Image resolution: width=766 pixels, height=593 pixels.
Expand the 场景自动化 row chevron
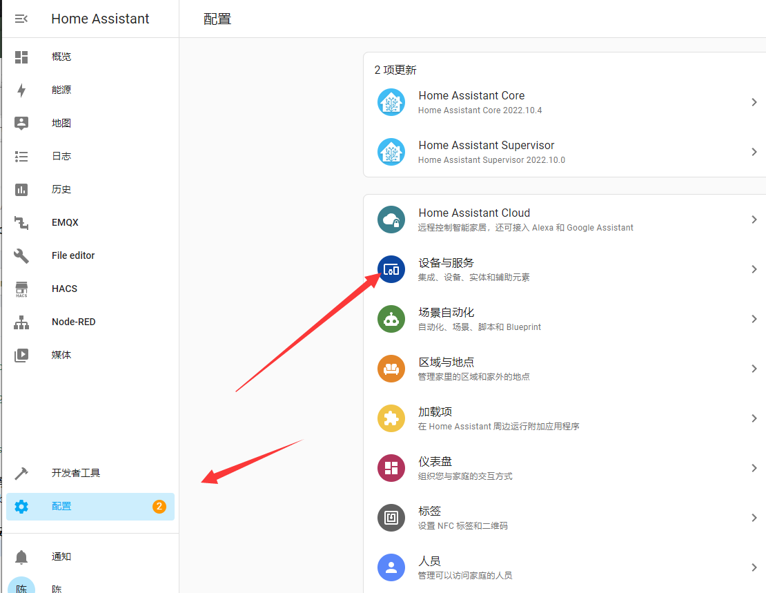pos(754,319)
